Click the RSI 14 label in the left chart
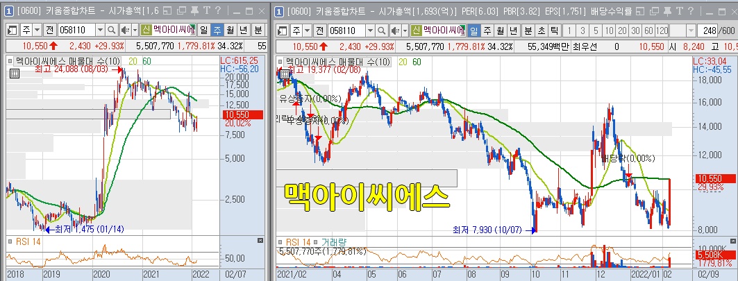 28,242
